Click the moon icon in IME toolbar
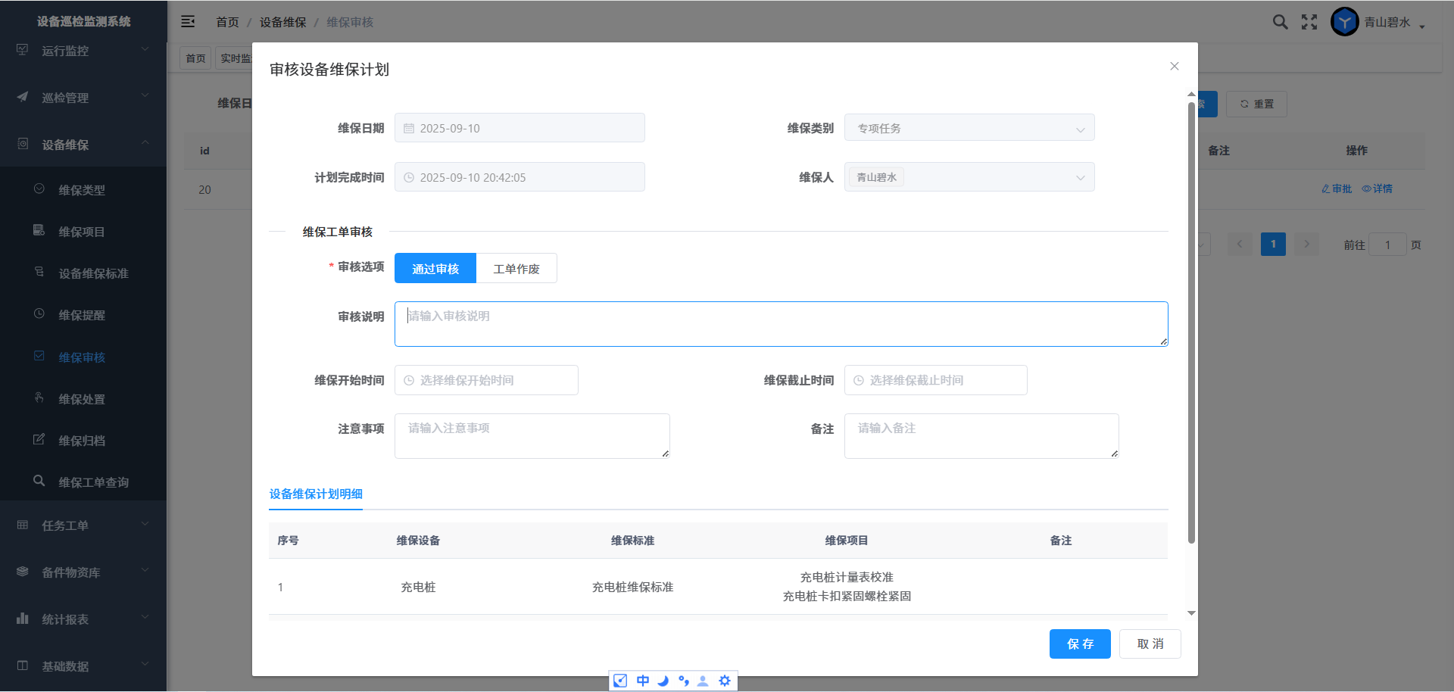The image size is (1454, 692). 663,681
